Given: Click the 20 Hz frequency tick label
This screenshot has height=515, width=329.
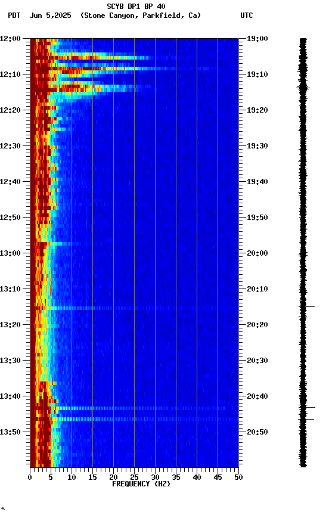Looking at the screenshot, I should point(113,477).
